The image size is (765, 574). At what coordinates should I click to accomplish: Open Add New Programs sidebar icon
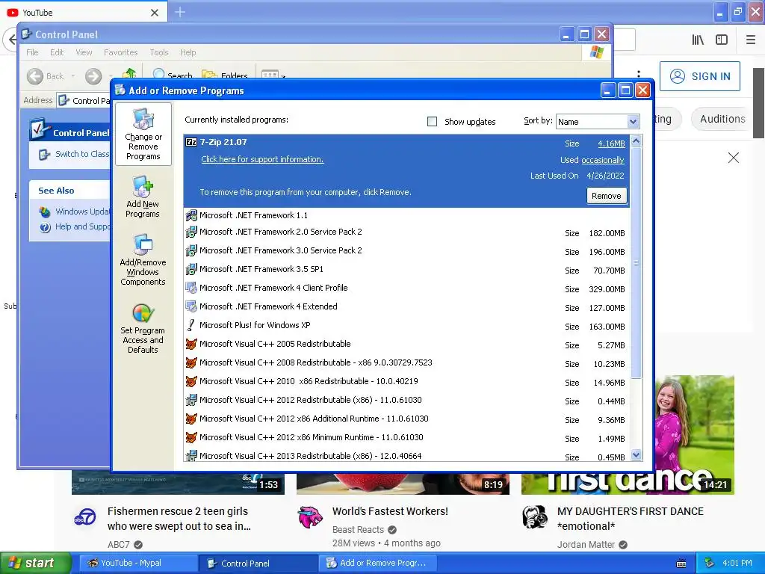143,197
